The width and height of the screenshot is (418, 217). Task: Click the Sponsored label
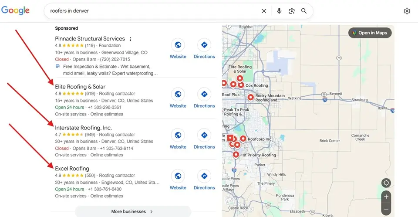click(66, 28)
